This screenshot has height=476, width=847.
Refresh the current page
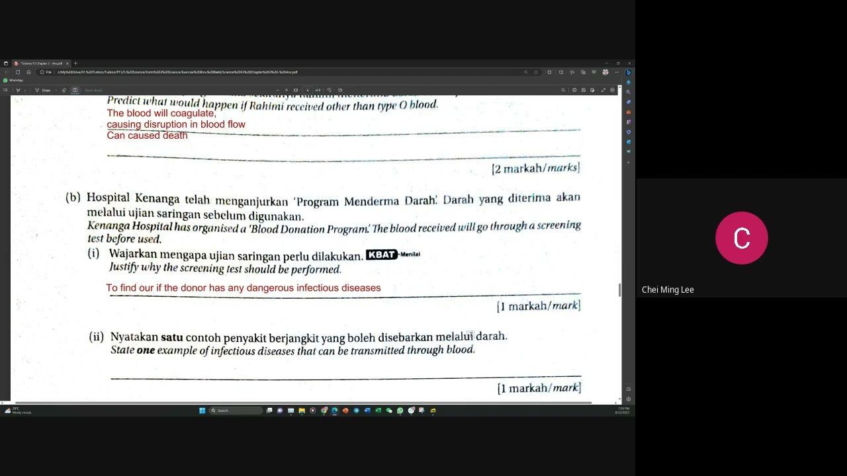[x=18, y=72]
